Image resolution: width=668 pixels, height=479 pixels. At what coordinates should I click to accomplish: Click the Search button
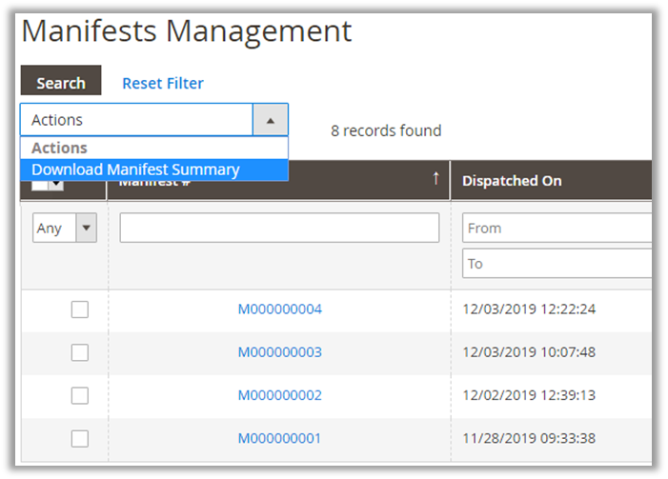point(61,83)
